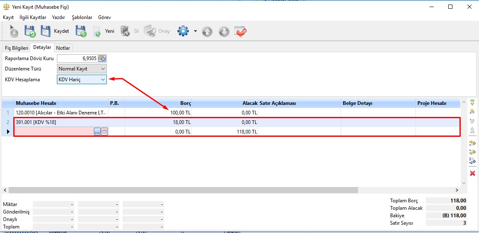
Task: Click the Yeni new record button
Action: click(103, 31)
